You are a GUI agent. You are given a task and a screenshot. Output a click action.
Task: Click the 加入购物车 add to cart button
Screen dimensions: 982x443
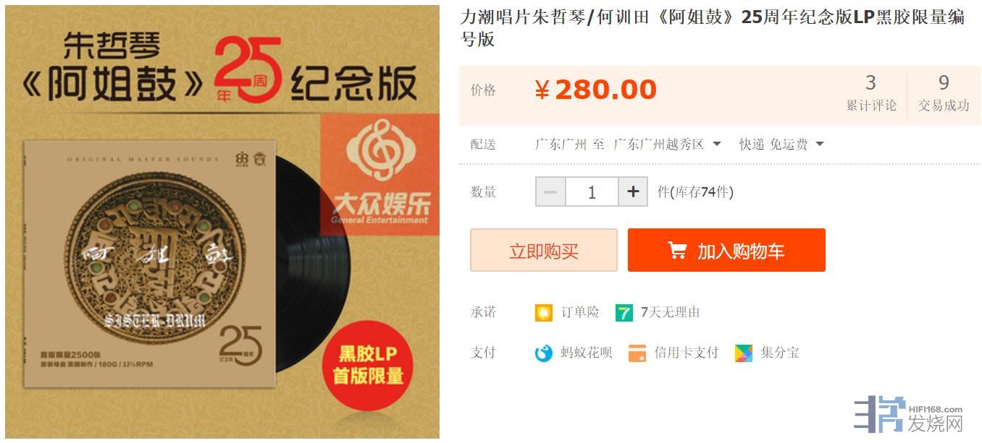pos(726,250)
